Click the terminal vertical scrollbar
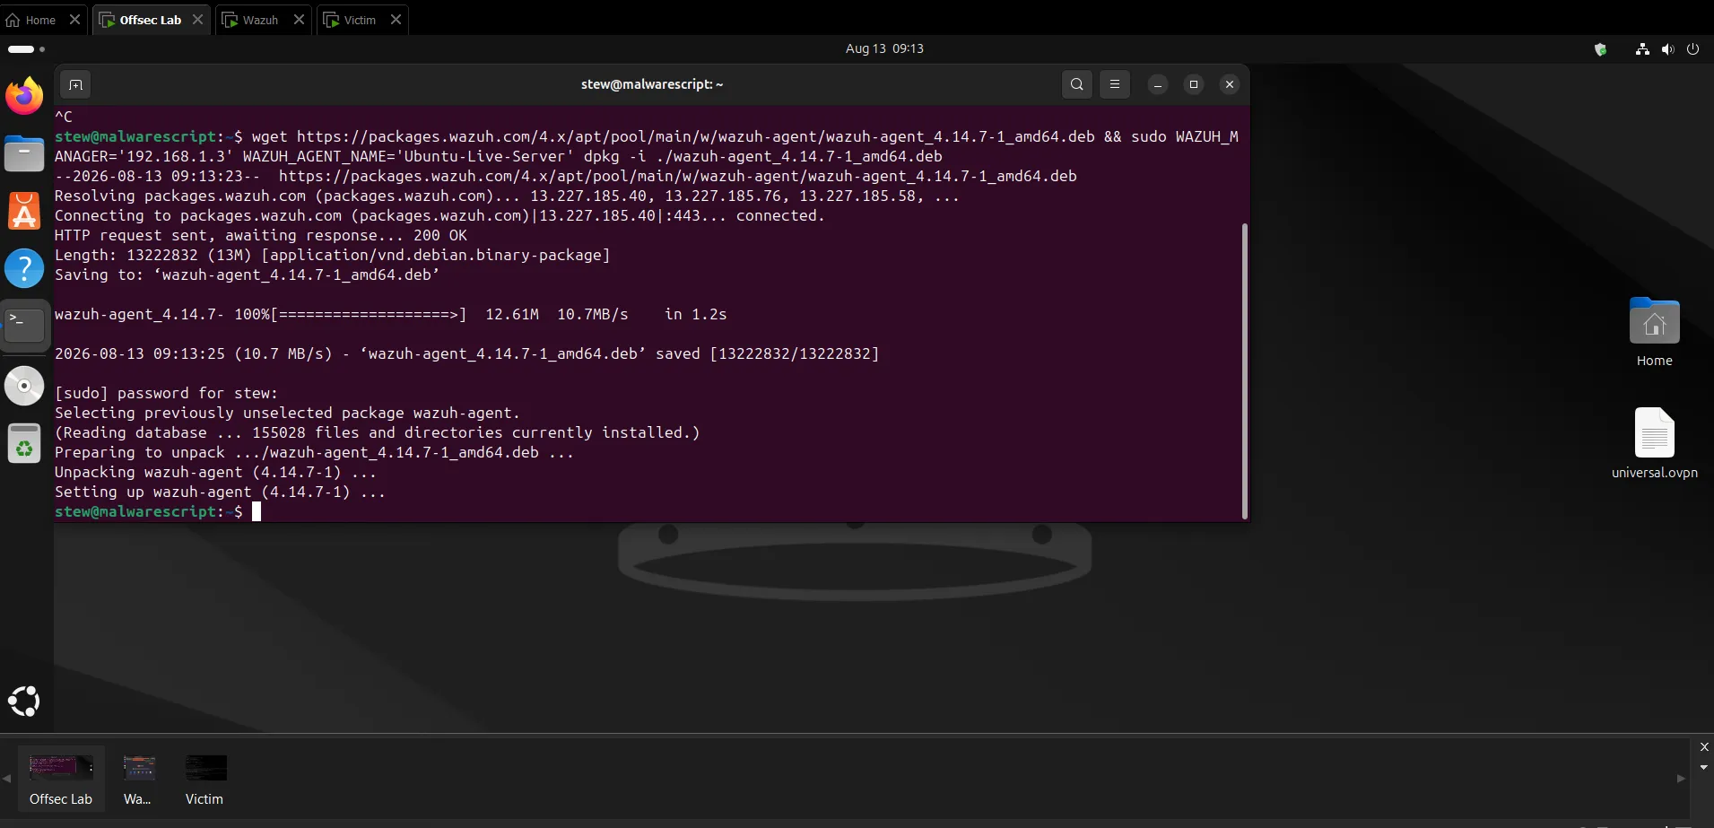Viewport: 1714px width, 828px height. click(1244, 370)
